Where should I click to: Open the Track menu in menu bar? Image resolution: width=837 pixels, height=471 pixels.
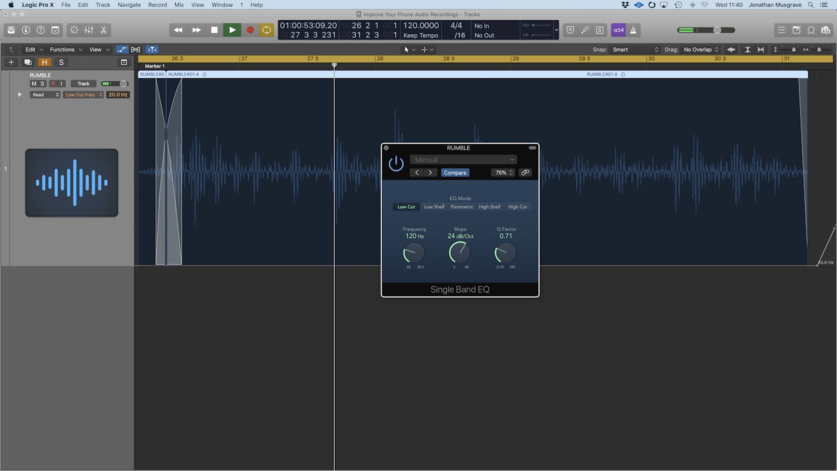point(103,5)
